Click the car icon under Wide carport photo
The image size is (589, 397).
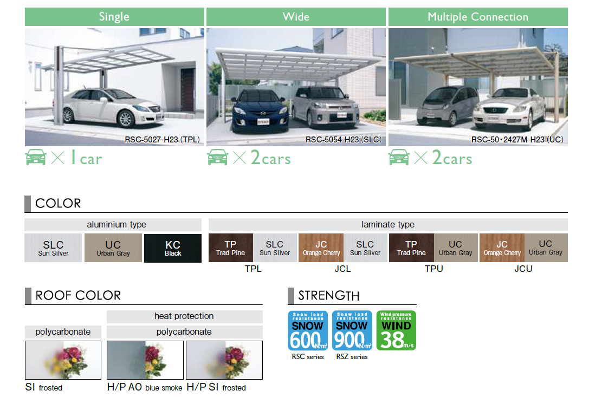[217, 158]
